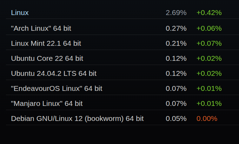Click the +0.07% change for Linux Mint
Viewport: 239px width, 144px height.
tap(209, 43)
